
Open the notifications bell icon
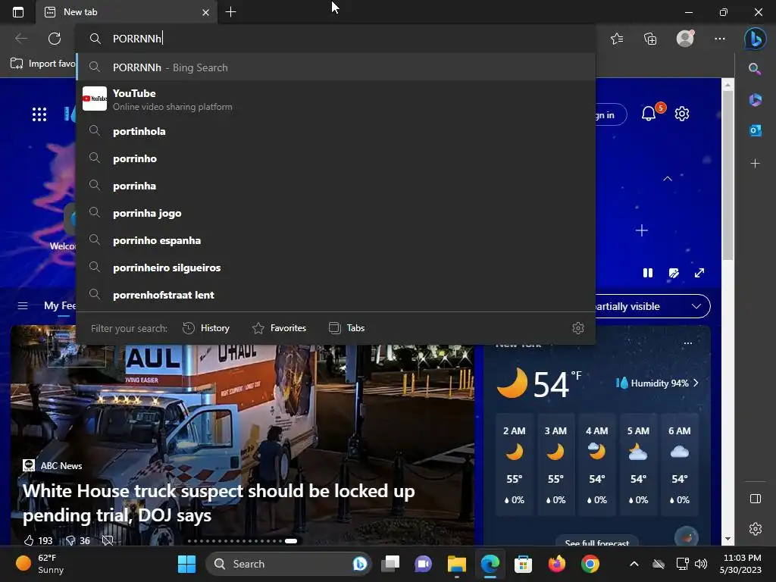click(x=649, y=114)
